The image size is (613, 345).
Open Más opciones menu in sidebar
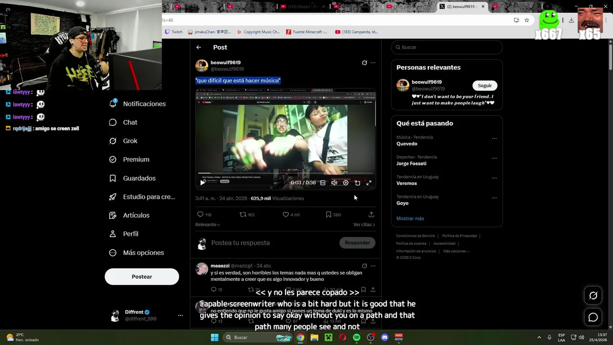(x=136, y=253)
